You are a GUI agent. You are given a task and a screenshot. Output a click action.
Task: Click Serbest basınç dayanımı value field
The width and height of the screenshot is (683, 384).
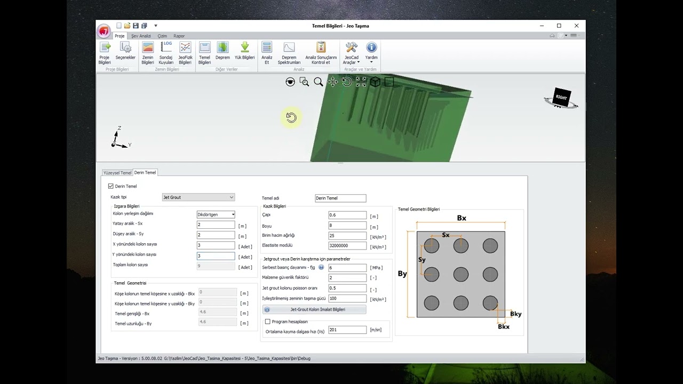click(347, 268)
